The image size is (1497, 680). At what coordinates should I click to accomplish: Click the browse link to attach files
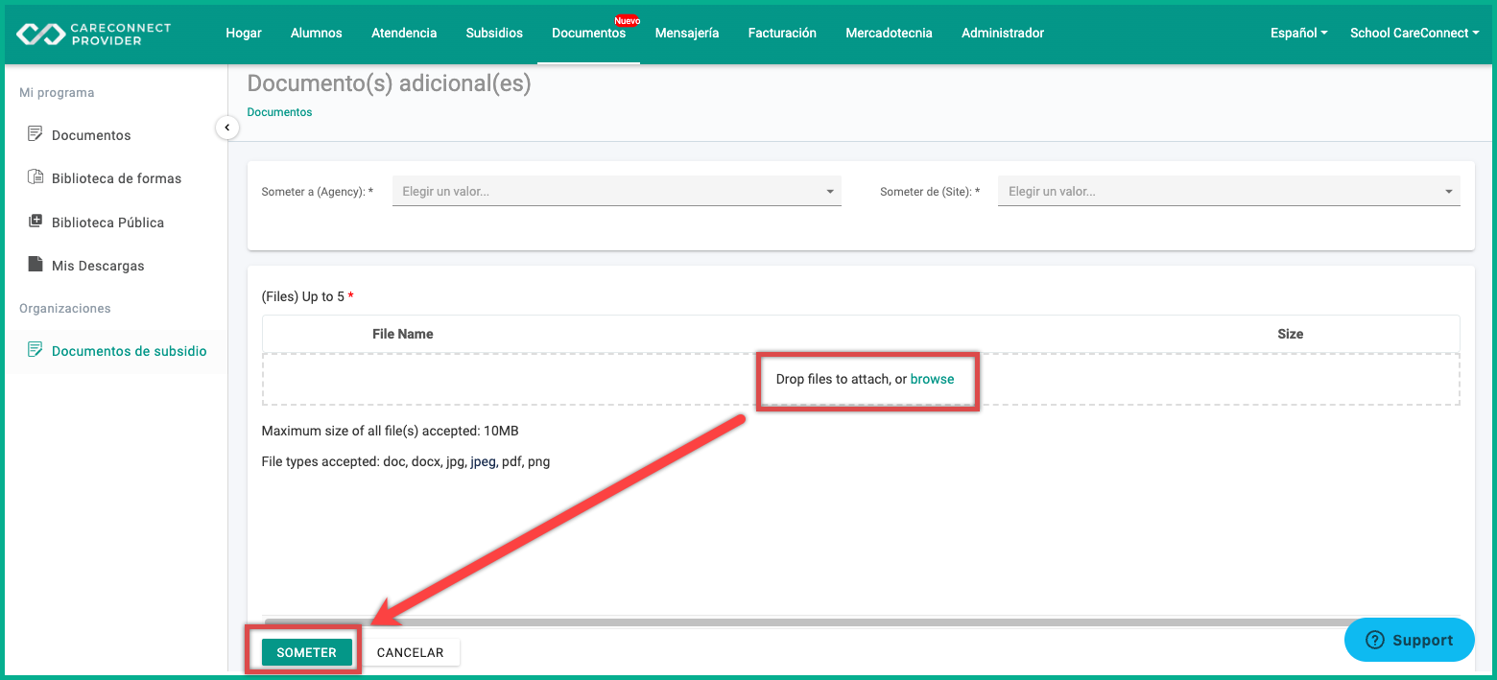(932, 379)
